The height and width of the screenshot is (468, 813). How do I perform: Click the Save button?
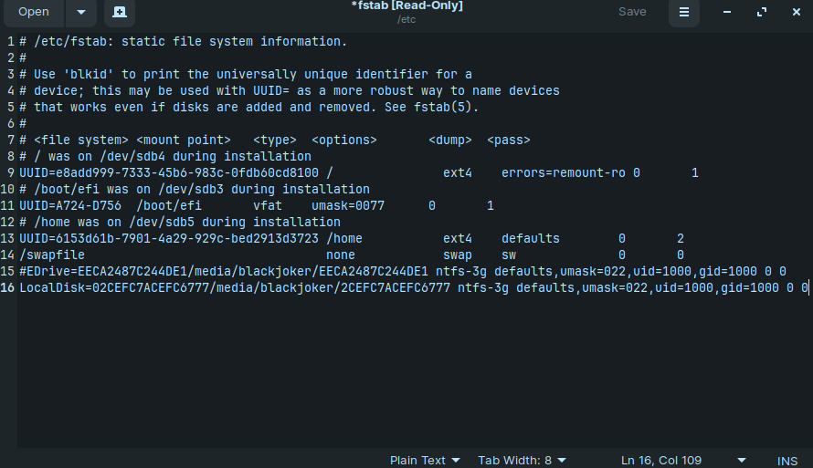coord(632,12)
